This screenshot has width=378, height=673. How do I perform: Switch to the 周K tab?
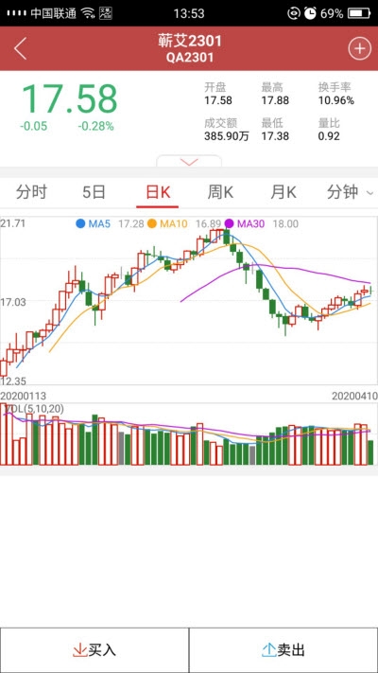click(220, 192)
